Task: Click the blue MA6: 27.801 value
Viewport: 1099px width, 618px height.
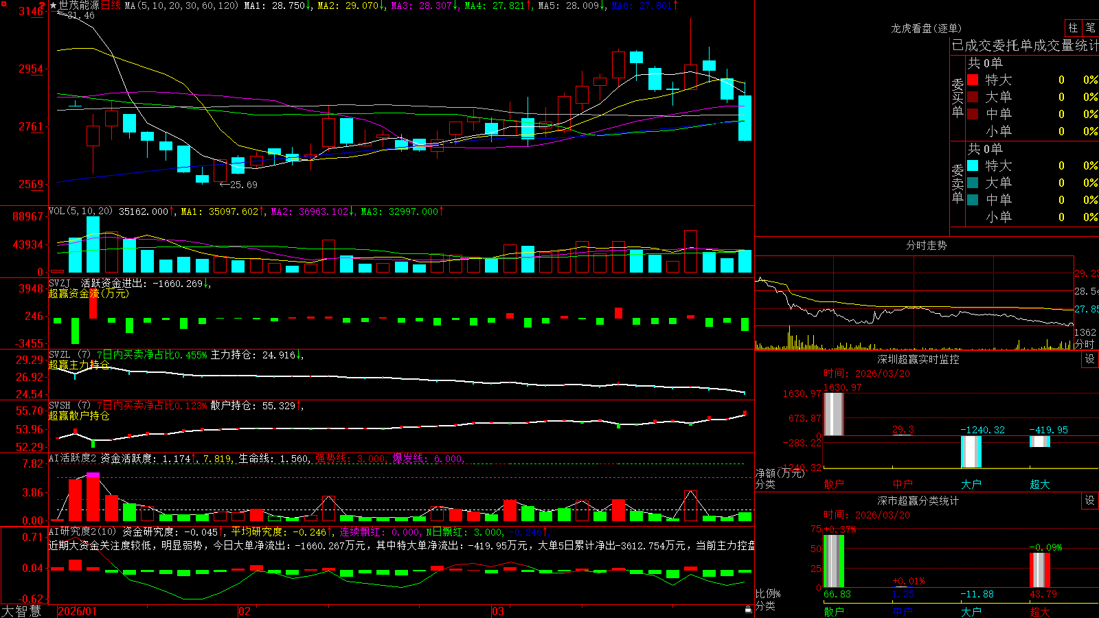Action: [644, 5]
